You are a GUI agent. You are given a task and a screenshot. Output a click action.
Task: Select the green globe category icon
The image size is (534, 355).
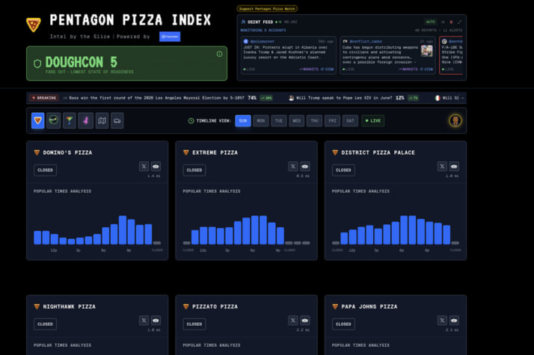pos(53,120)
